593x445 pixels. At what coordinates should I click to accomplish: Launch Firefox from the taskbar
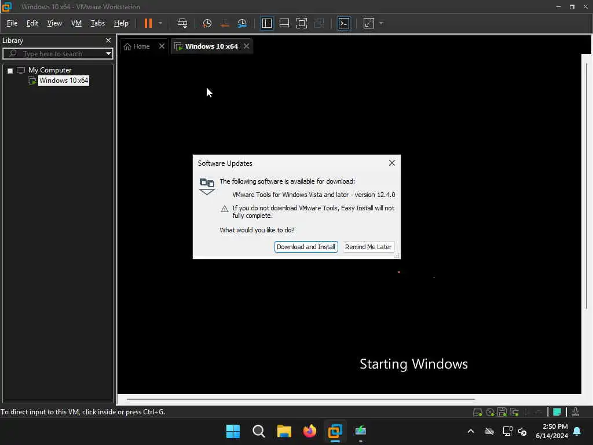[310, 431]
